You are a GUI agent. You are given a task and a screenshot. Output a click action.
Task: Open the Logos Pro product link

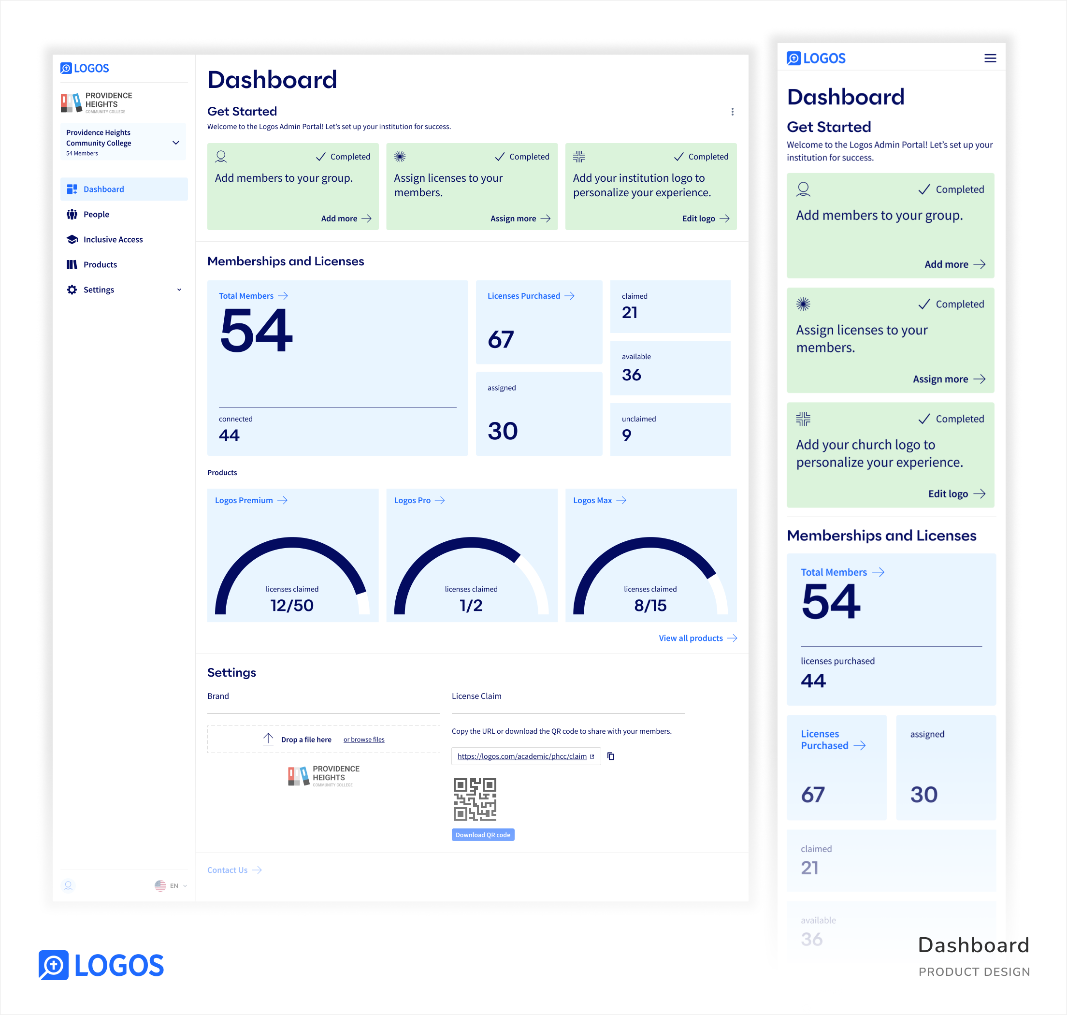pyautogui.click(x=419, y=500)
